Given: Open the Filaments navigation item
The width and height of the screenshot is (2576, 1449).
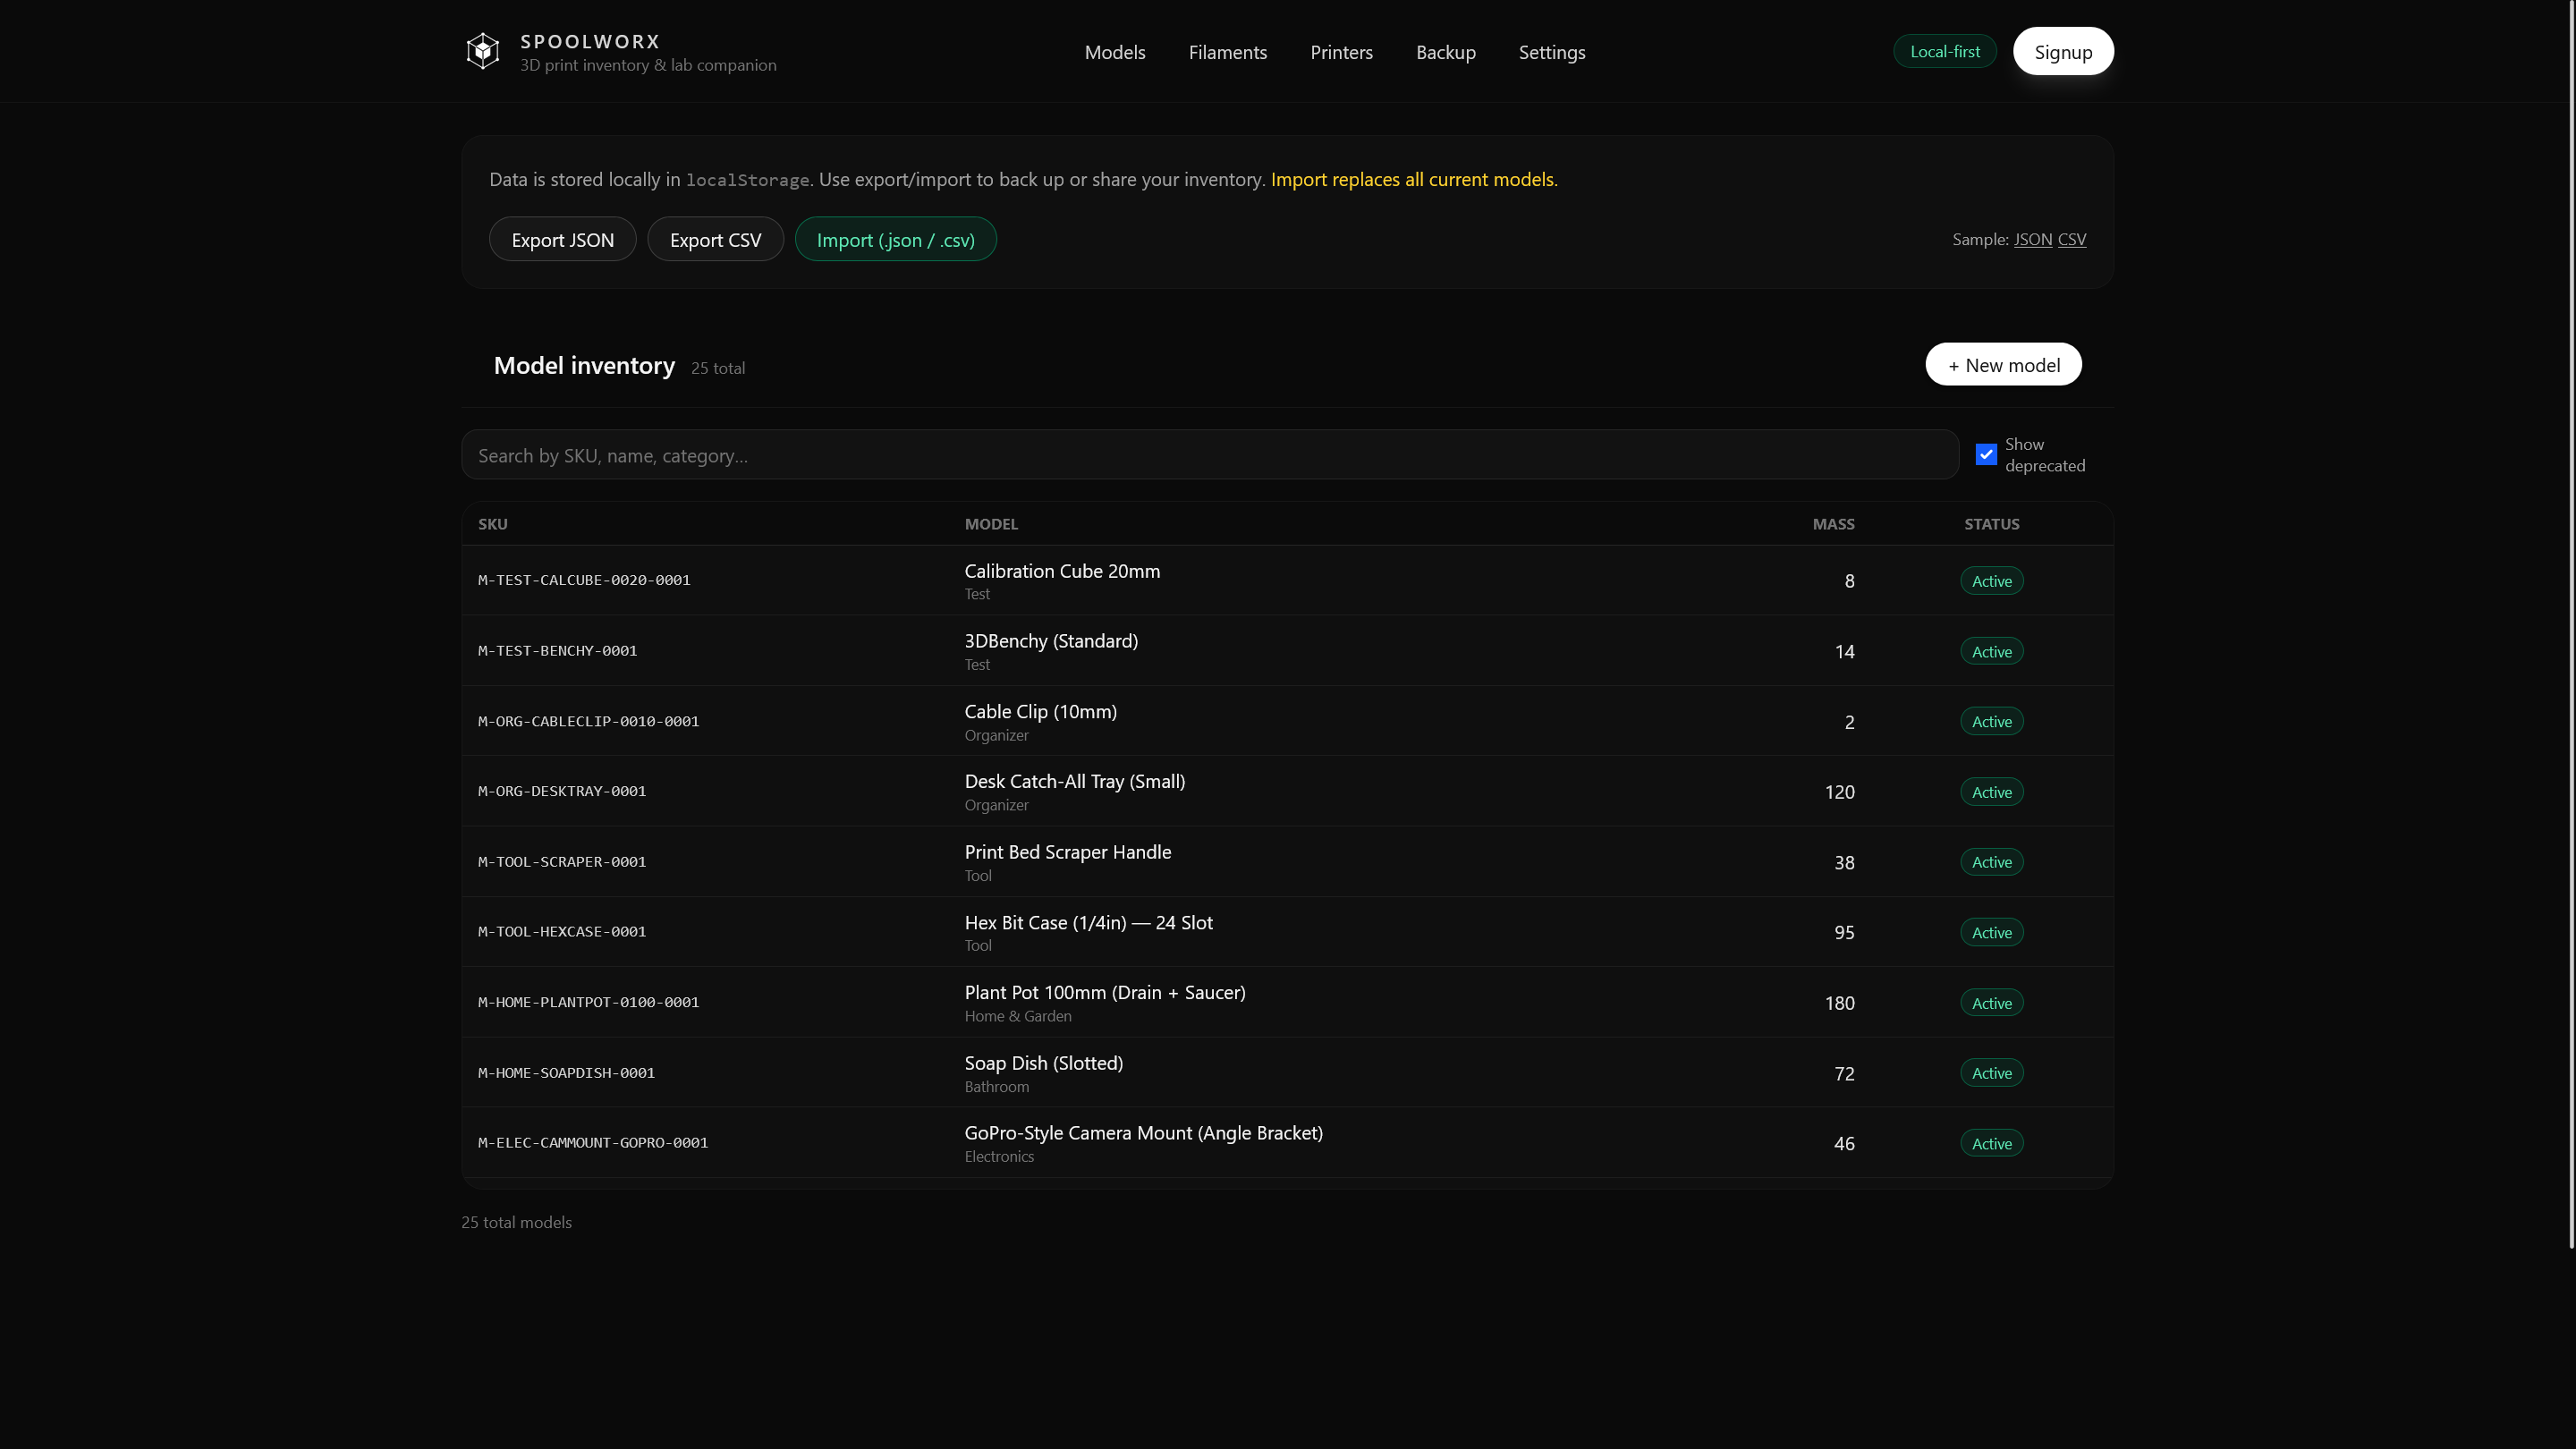Looking at the screenshot, I should point(1227,52).
